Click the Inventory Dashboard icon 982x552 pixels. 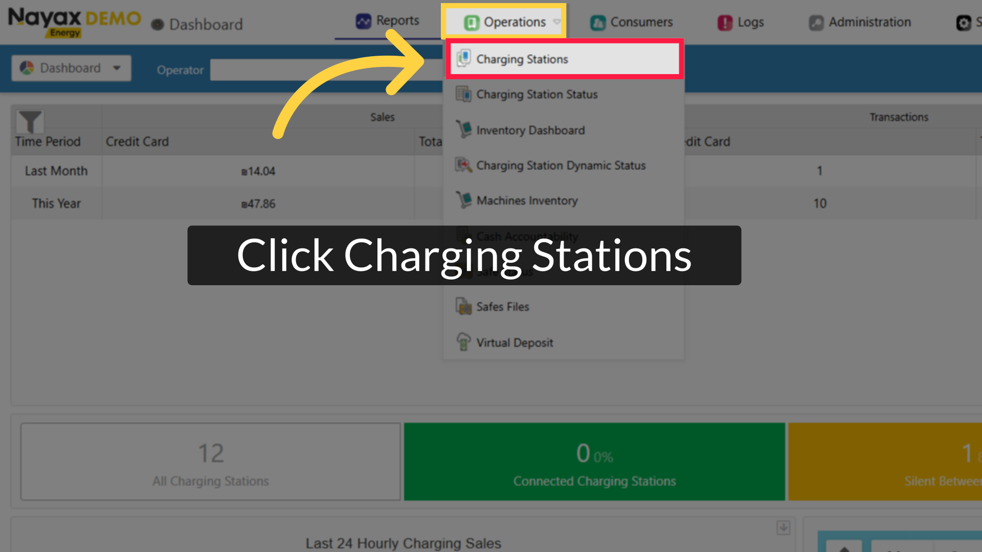(x=464, y=130)
